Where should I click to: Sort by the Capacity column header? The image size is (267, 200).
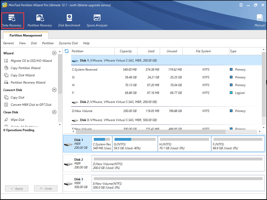126,51
